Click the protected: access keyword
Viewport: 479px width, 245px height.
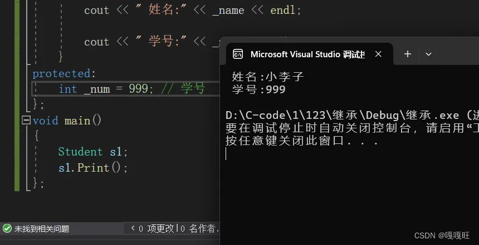pos(61,73)
